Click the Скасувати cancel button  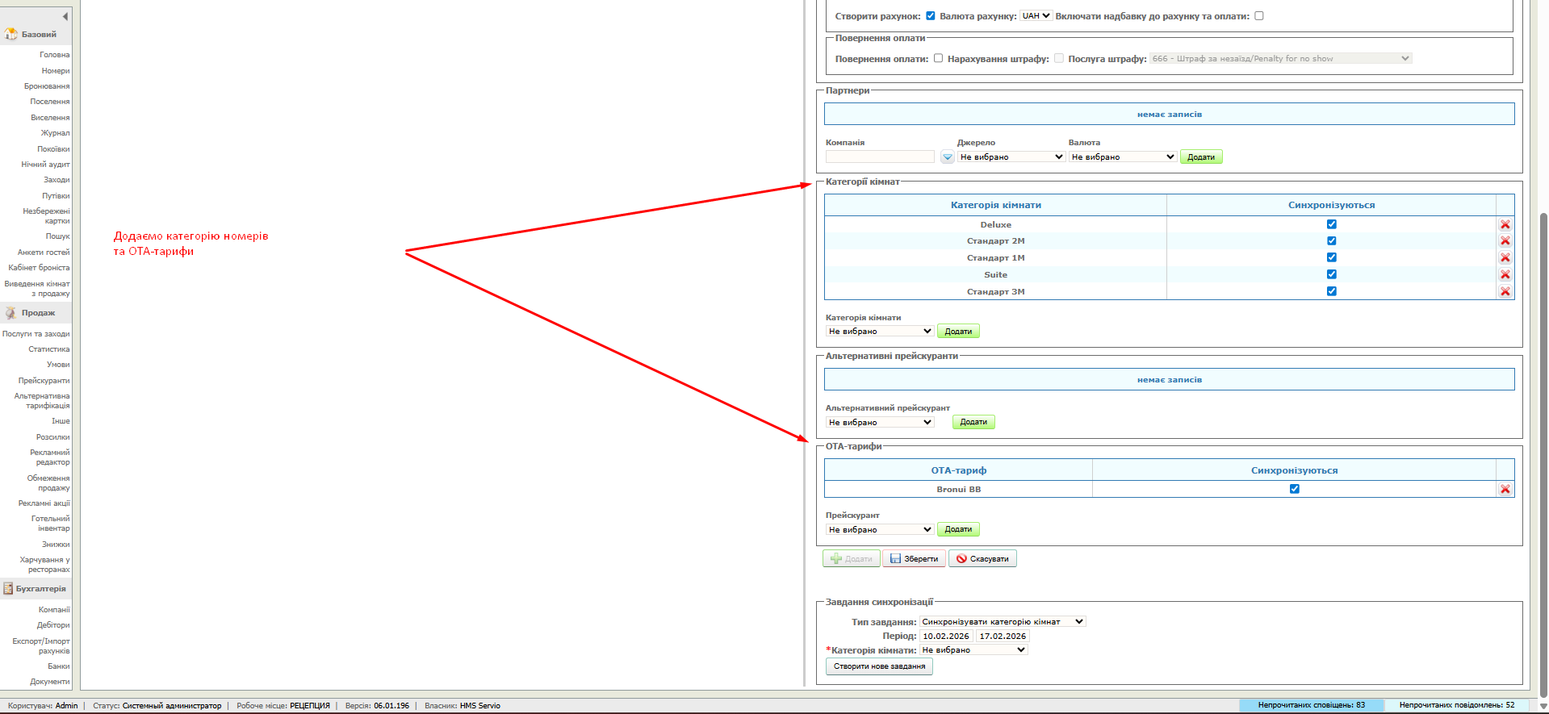982,559
